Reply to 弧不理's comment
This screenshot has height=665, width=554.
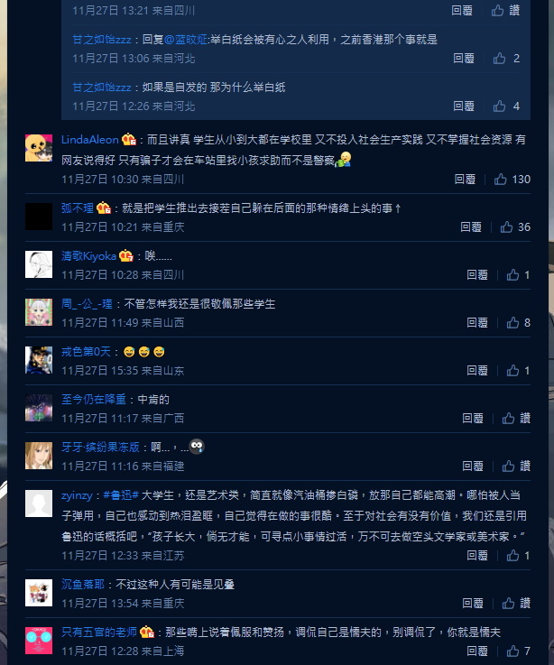[x=471, y=227]
